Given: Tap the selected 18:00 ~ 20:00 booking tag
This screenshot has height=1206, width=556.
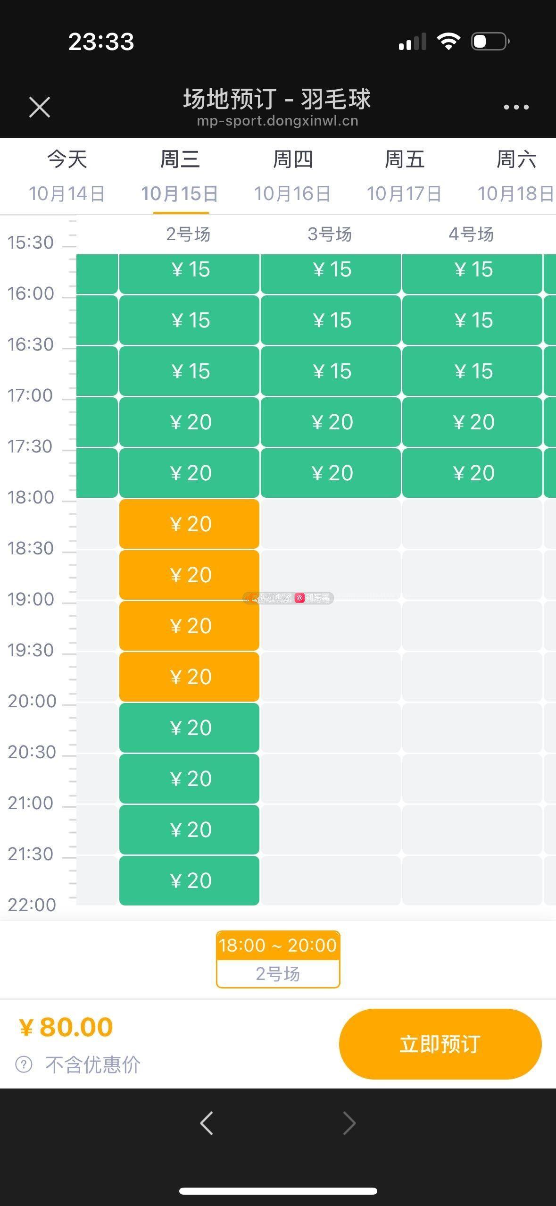Looking at the screenshot, I should click(x=278, y=959).
